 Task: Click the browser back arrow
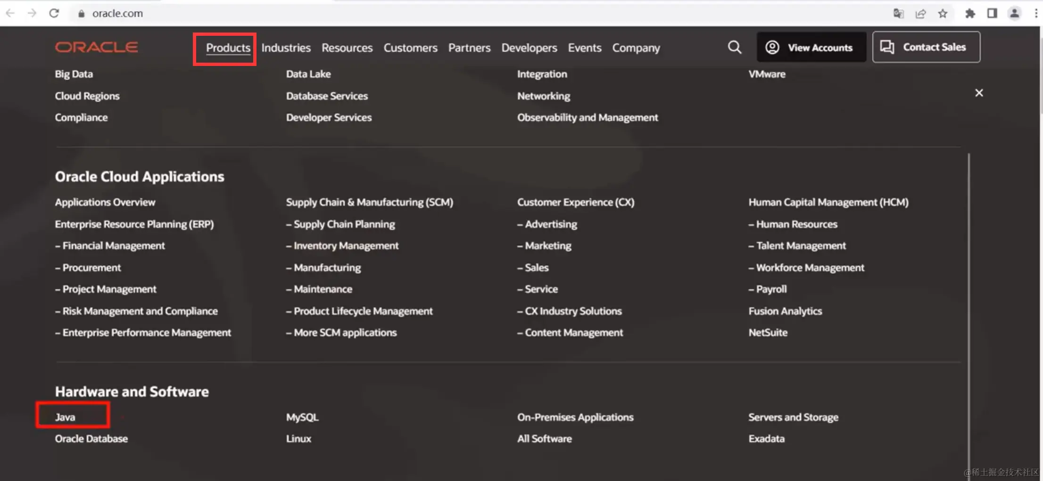10,13
